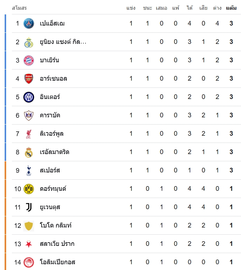Open team name ลิเวอร์พูล
The height and width of the screenshot is (270, 241).
[52, 134]
